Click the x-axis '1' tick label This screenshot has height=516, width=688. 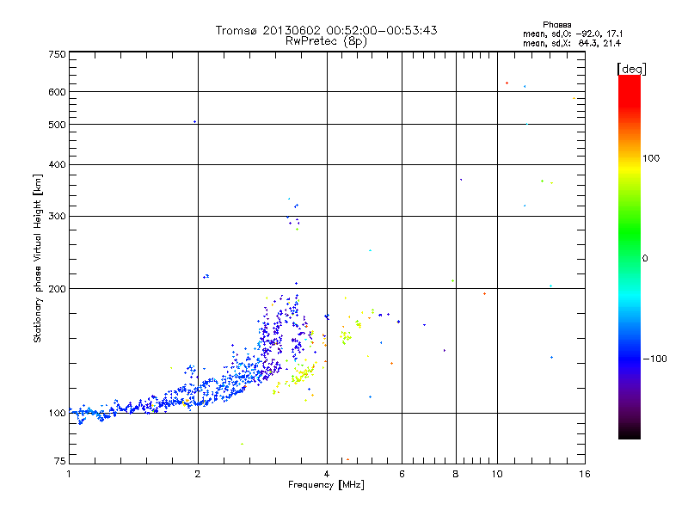(69, 474)
